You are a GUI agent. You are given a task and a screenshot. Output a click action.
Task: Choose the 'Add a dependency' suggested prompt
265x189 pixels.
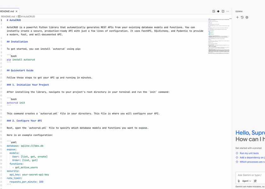(252, 157)
